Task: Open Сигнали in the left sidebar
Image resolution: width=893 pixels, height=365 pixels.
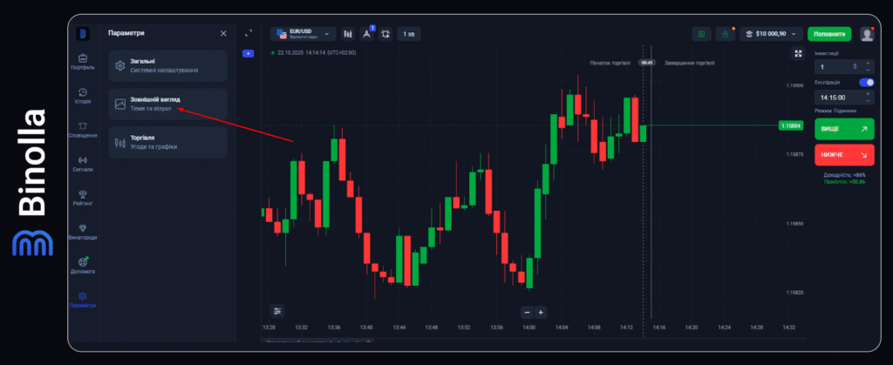Action: [x=82, y=164]
